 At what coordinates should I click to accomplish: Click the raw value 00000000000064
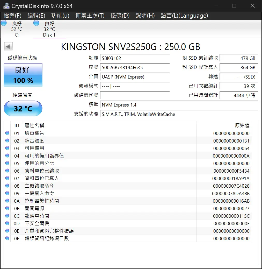click(231, 148)
